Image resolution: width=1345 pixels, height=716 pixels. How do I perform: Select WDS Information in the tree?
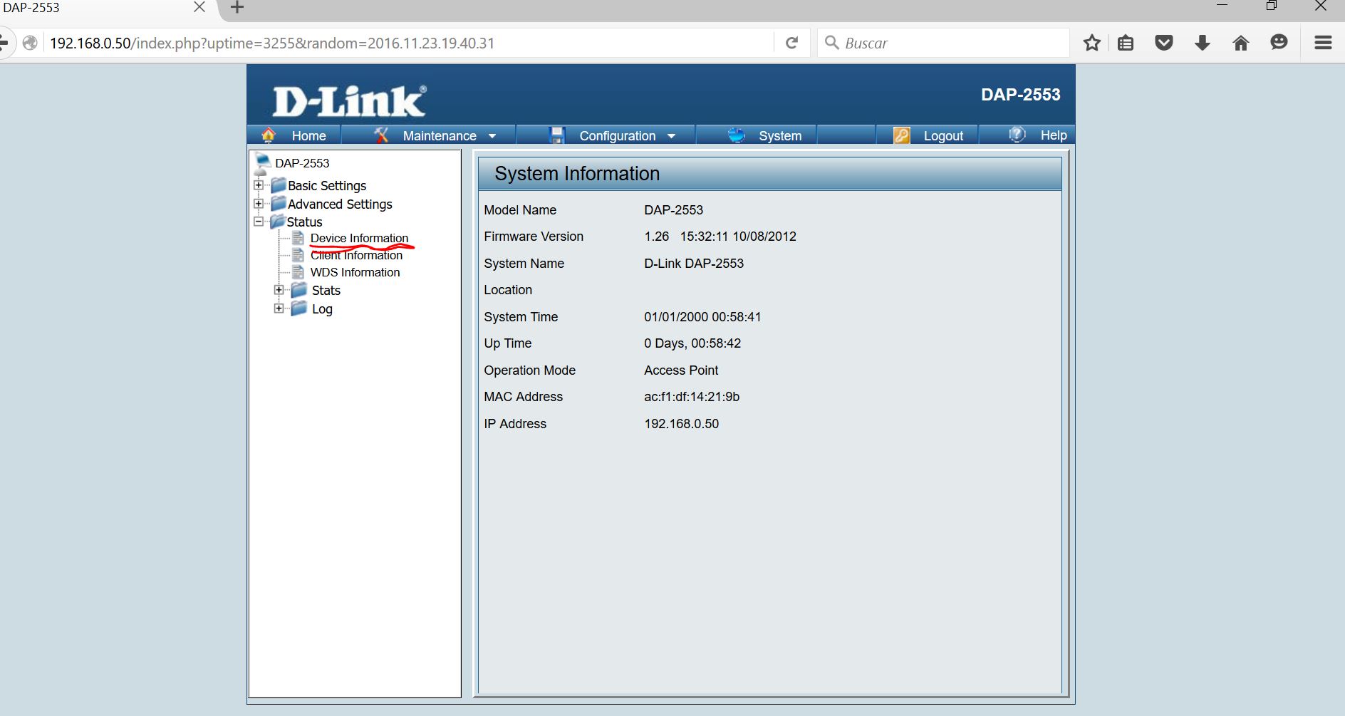pos(355,272)
